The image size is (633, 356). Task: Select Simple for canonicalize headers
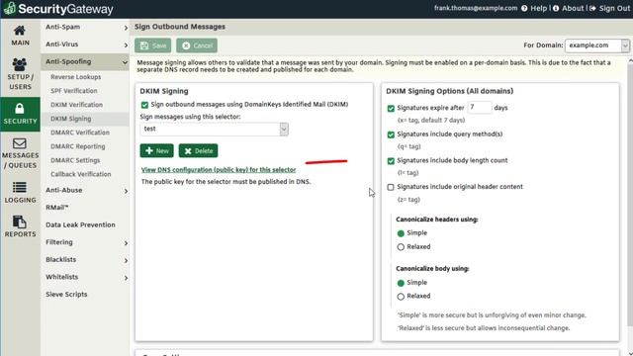(x=401, y=233)
